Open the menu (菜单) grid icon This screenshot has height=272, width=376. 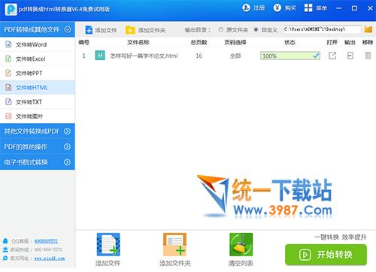[x=308, y=8]
